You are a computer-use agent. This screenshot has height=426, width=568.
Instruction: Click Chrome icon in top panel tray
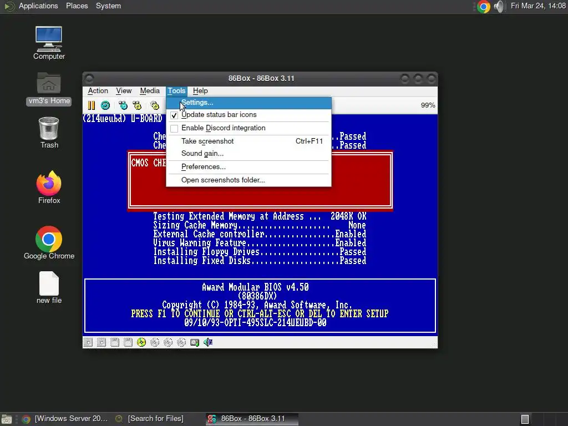(x=484, y=7)
